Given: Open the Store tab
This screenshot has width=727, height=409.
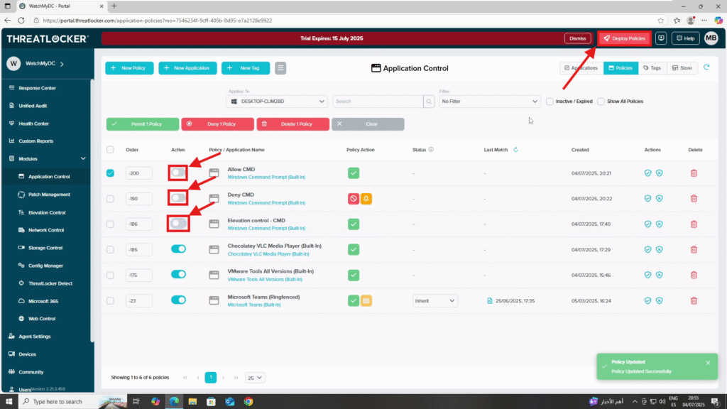Looking at the screenshot, I should point(682,68).
